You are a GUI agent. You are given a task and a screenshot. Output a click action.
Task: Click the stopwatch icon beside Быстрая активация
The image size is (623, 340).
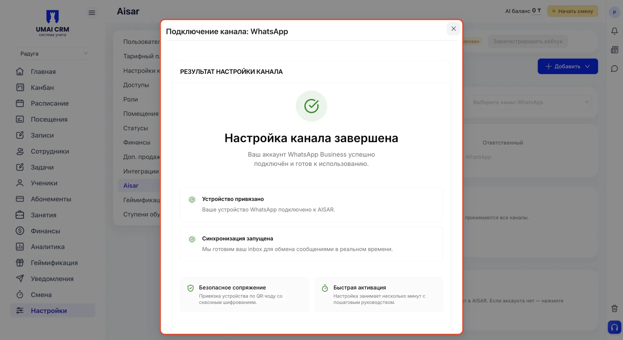click(x=325, y=288)
